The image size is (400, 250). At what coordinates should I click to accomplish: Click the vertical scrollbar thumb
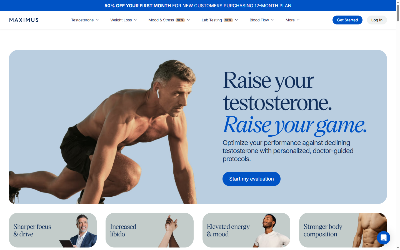[398, 13]
